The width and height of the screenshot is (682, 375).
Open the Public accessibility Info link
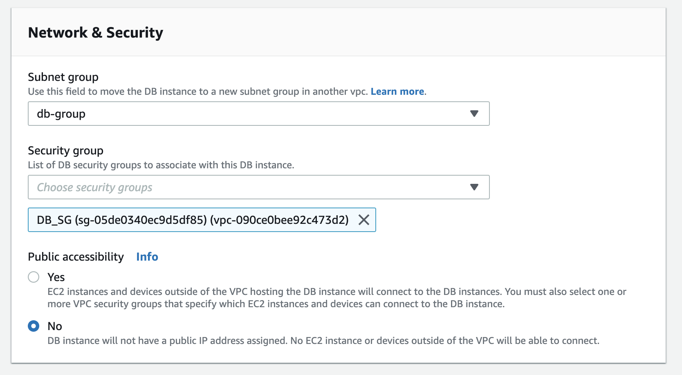tap(147, 257)
